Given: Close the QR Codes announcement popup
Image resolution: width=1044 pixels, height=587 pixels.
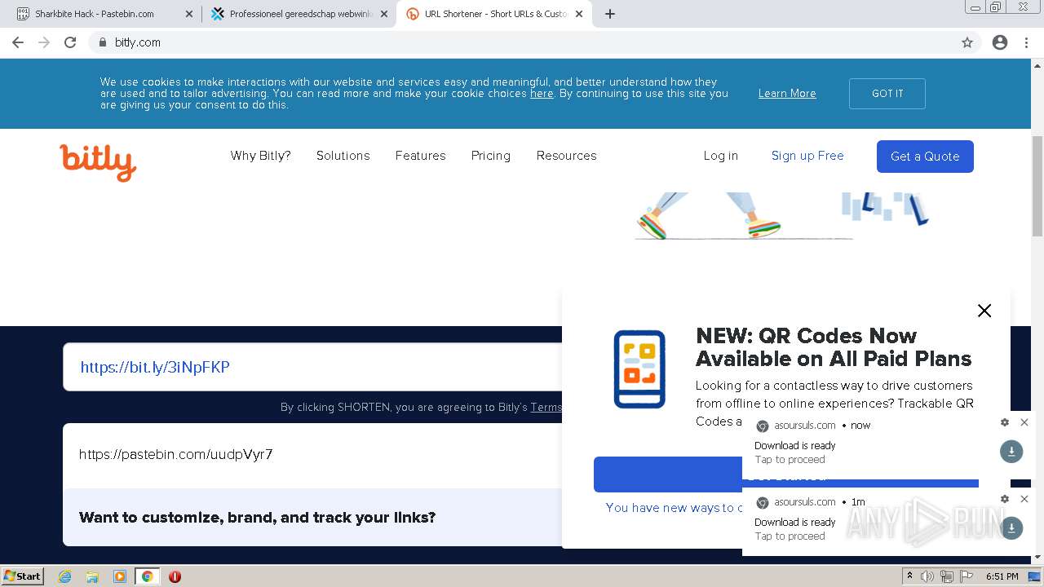Looking at the screenshot, I should pyautogui.click(x=984, y=311).
